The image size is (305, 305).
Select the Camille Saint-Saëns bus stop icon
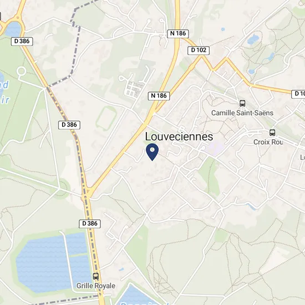click(242, 103)
